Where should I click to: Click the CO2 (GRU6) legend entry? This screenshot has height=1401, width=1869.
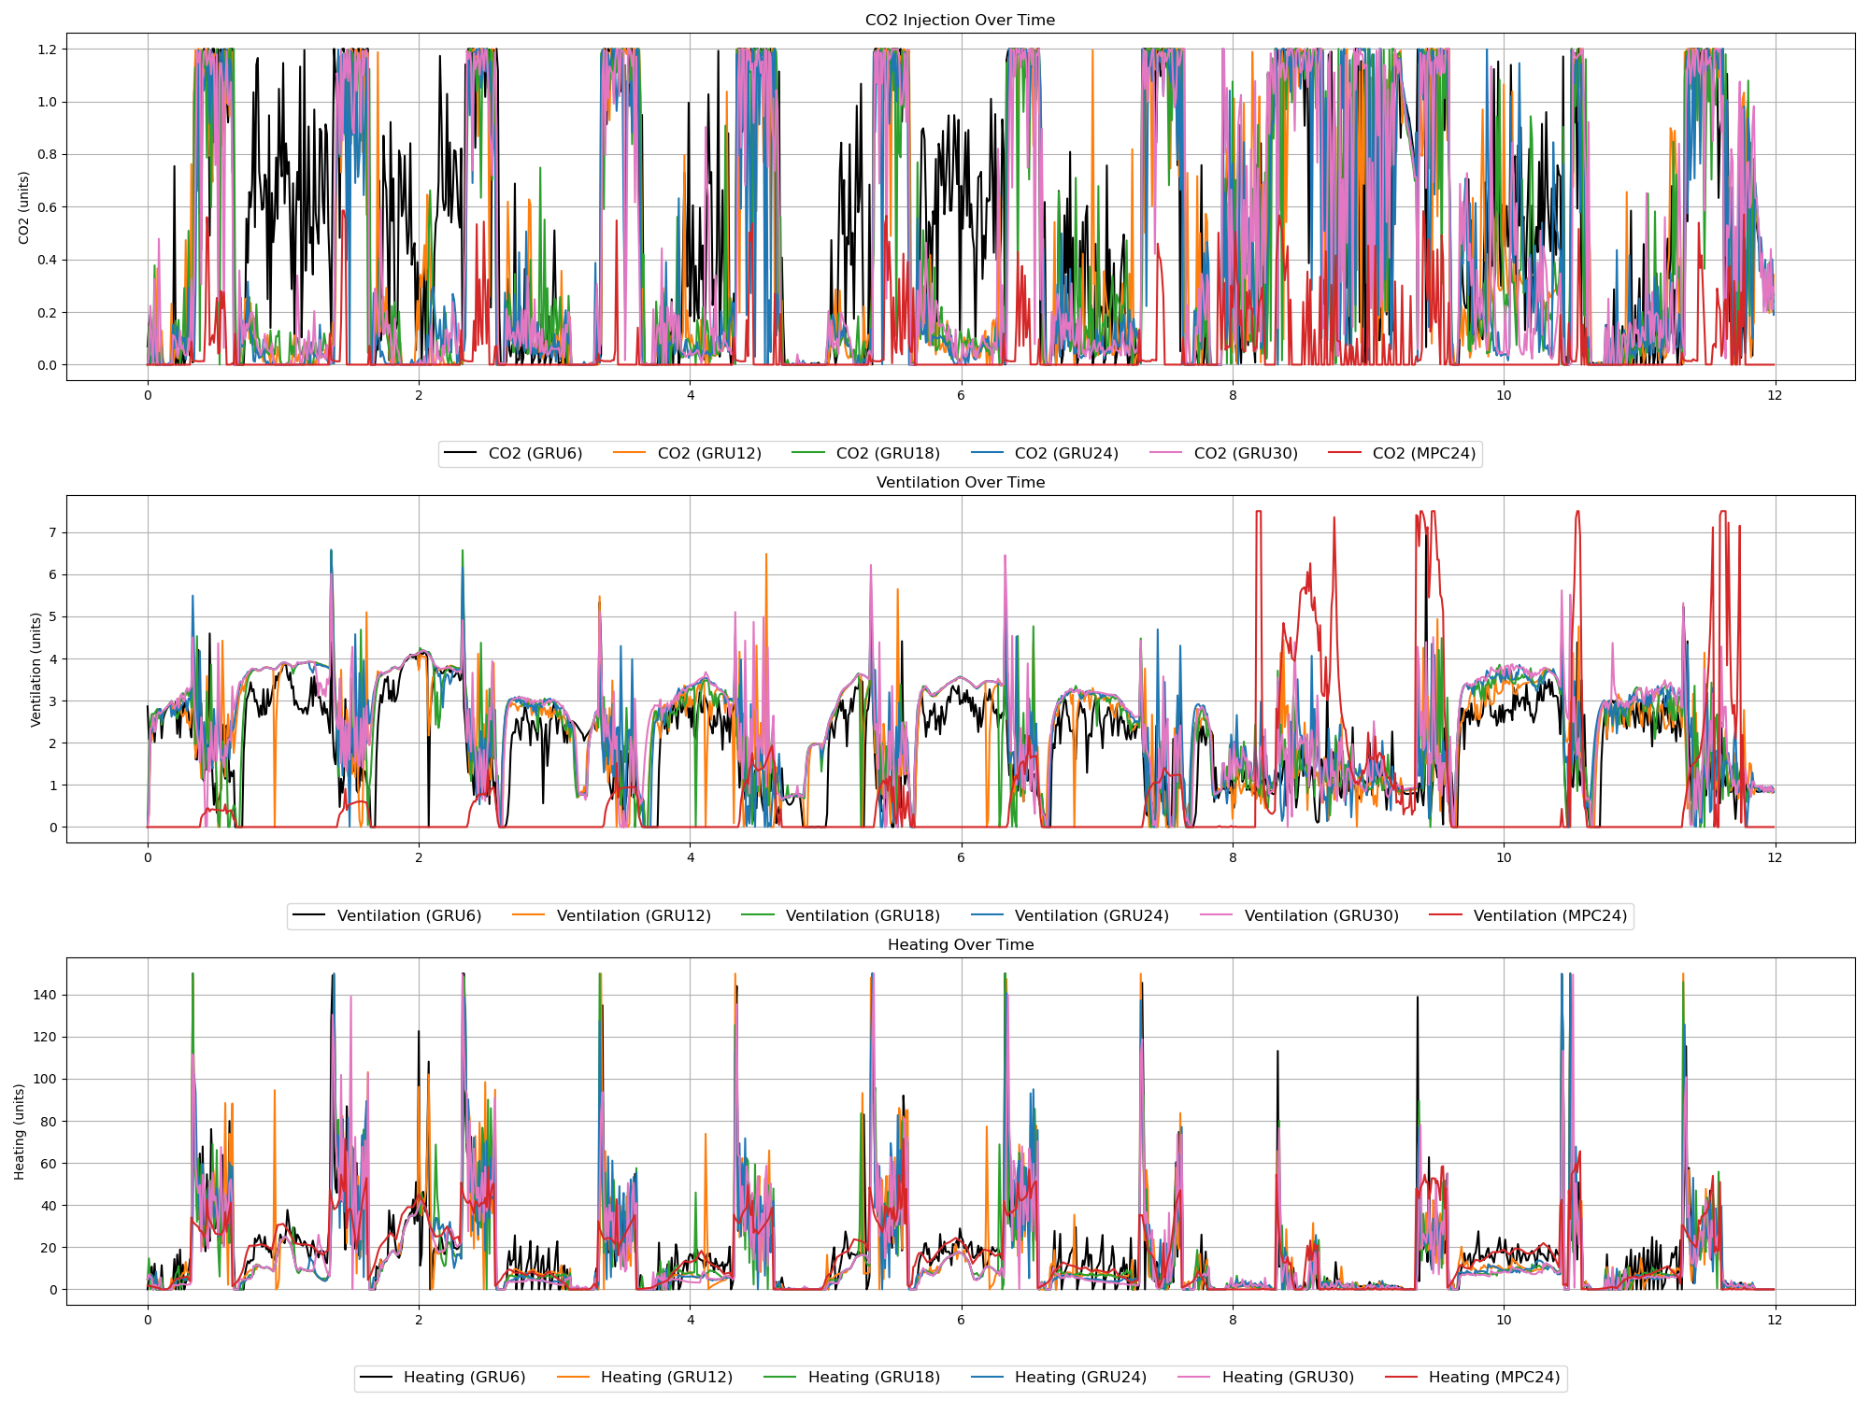coord(535,454)
